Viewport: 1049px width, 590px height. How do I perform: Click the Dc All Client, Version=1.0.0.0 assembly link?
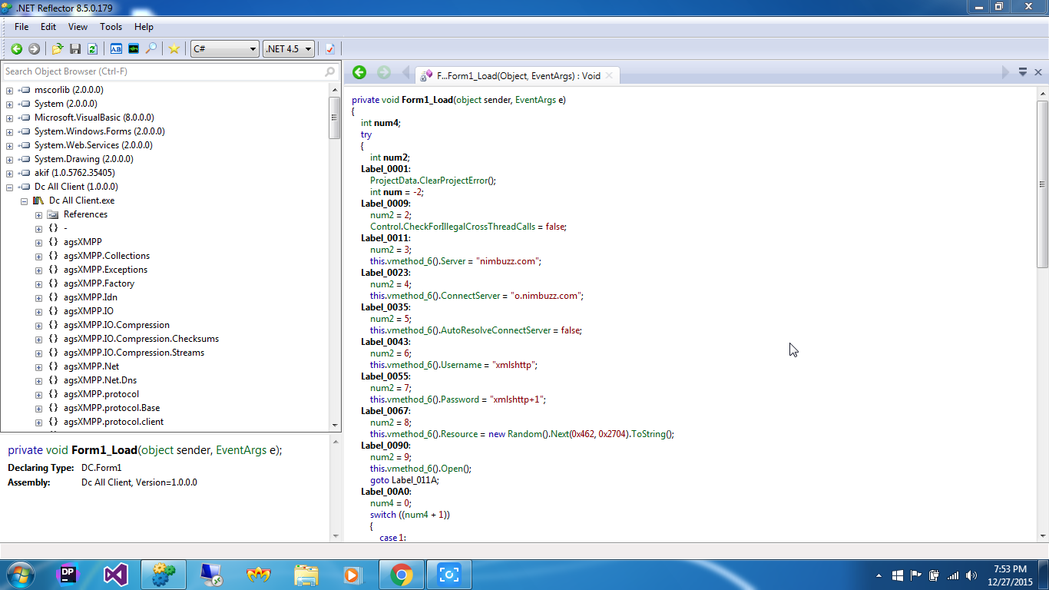[x=139, y=482]
